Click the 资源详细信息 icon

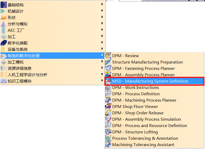(3, 68)
